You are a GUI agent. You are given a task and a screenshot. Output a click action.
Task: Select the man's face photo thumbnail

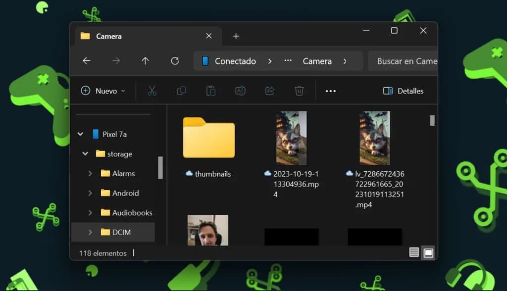point(208,230)
